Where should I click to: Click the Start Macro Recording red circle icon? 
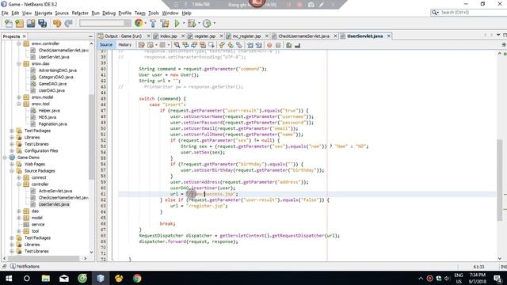click(x=269, y=45)
